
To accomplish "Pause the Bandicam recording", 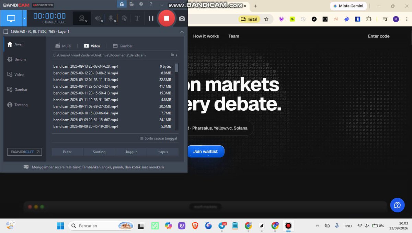I will (151, 18).
